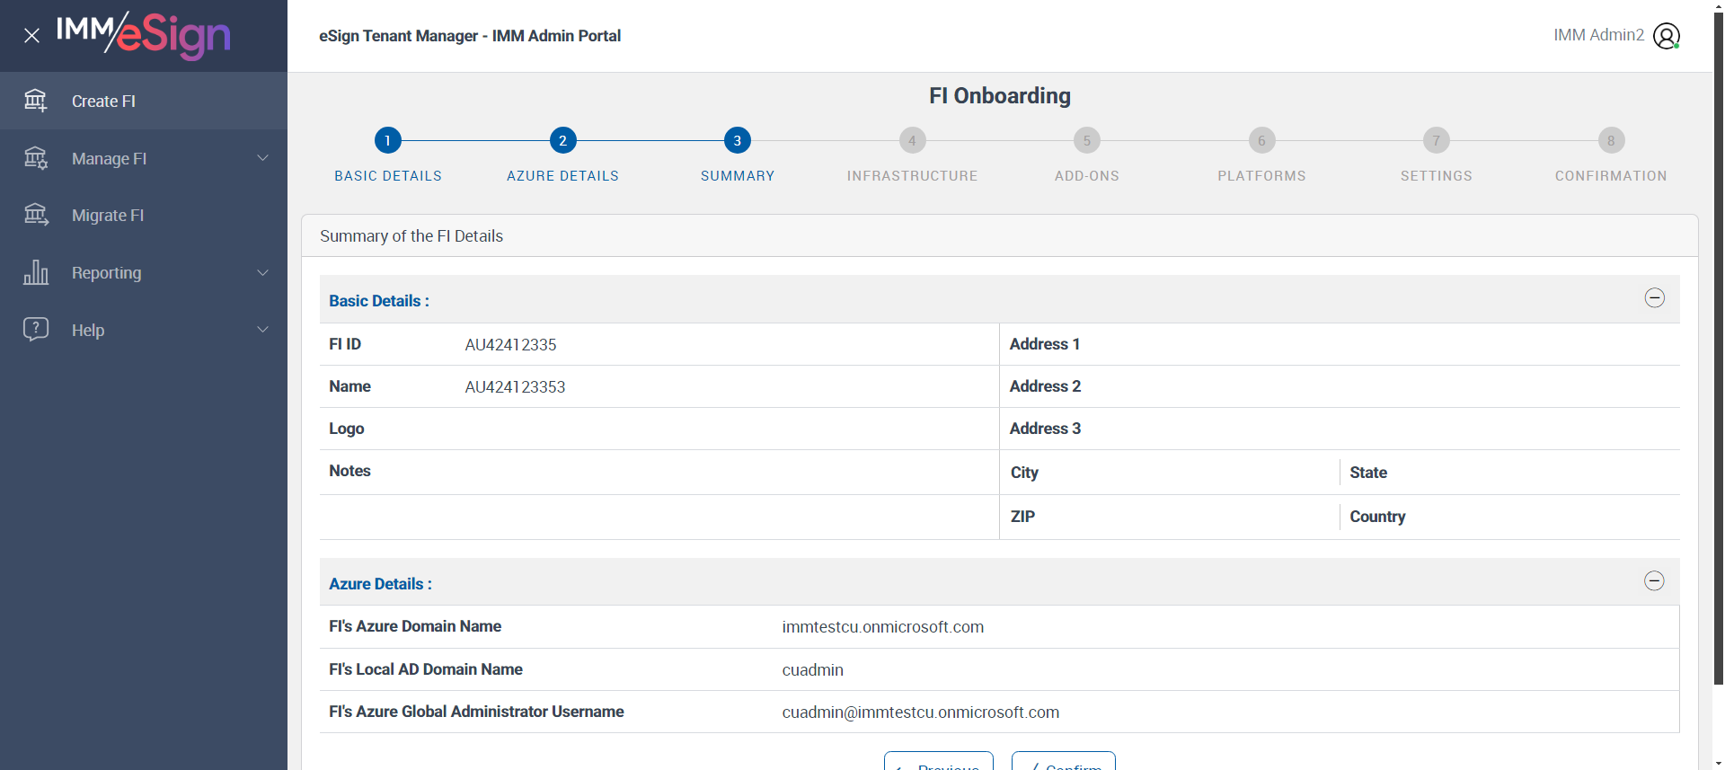Select step 5 circle Add-Ons
The height and width of the screenshot is (770, 1725).
click(x=1087, y=140)
